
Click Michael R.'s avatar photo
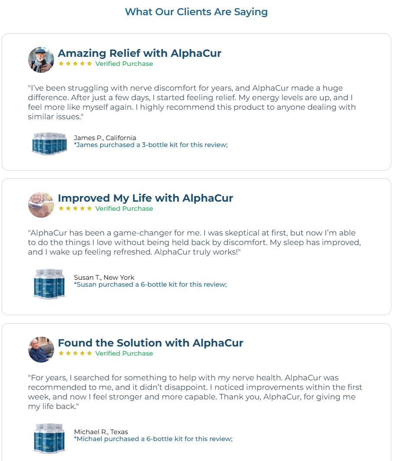click(41, 350)
